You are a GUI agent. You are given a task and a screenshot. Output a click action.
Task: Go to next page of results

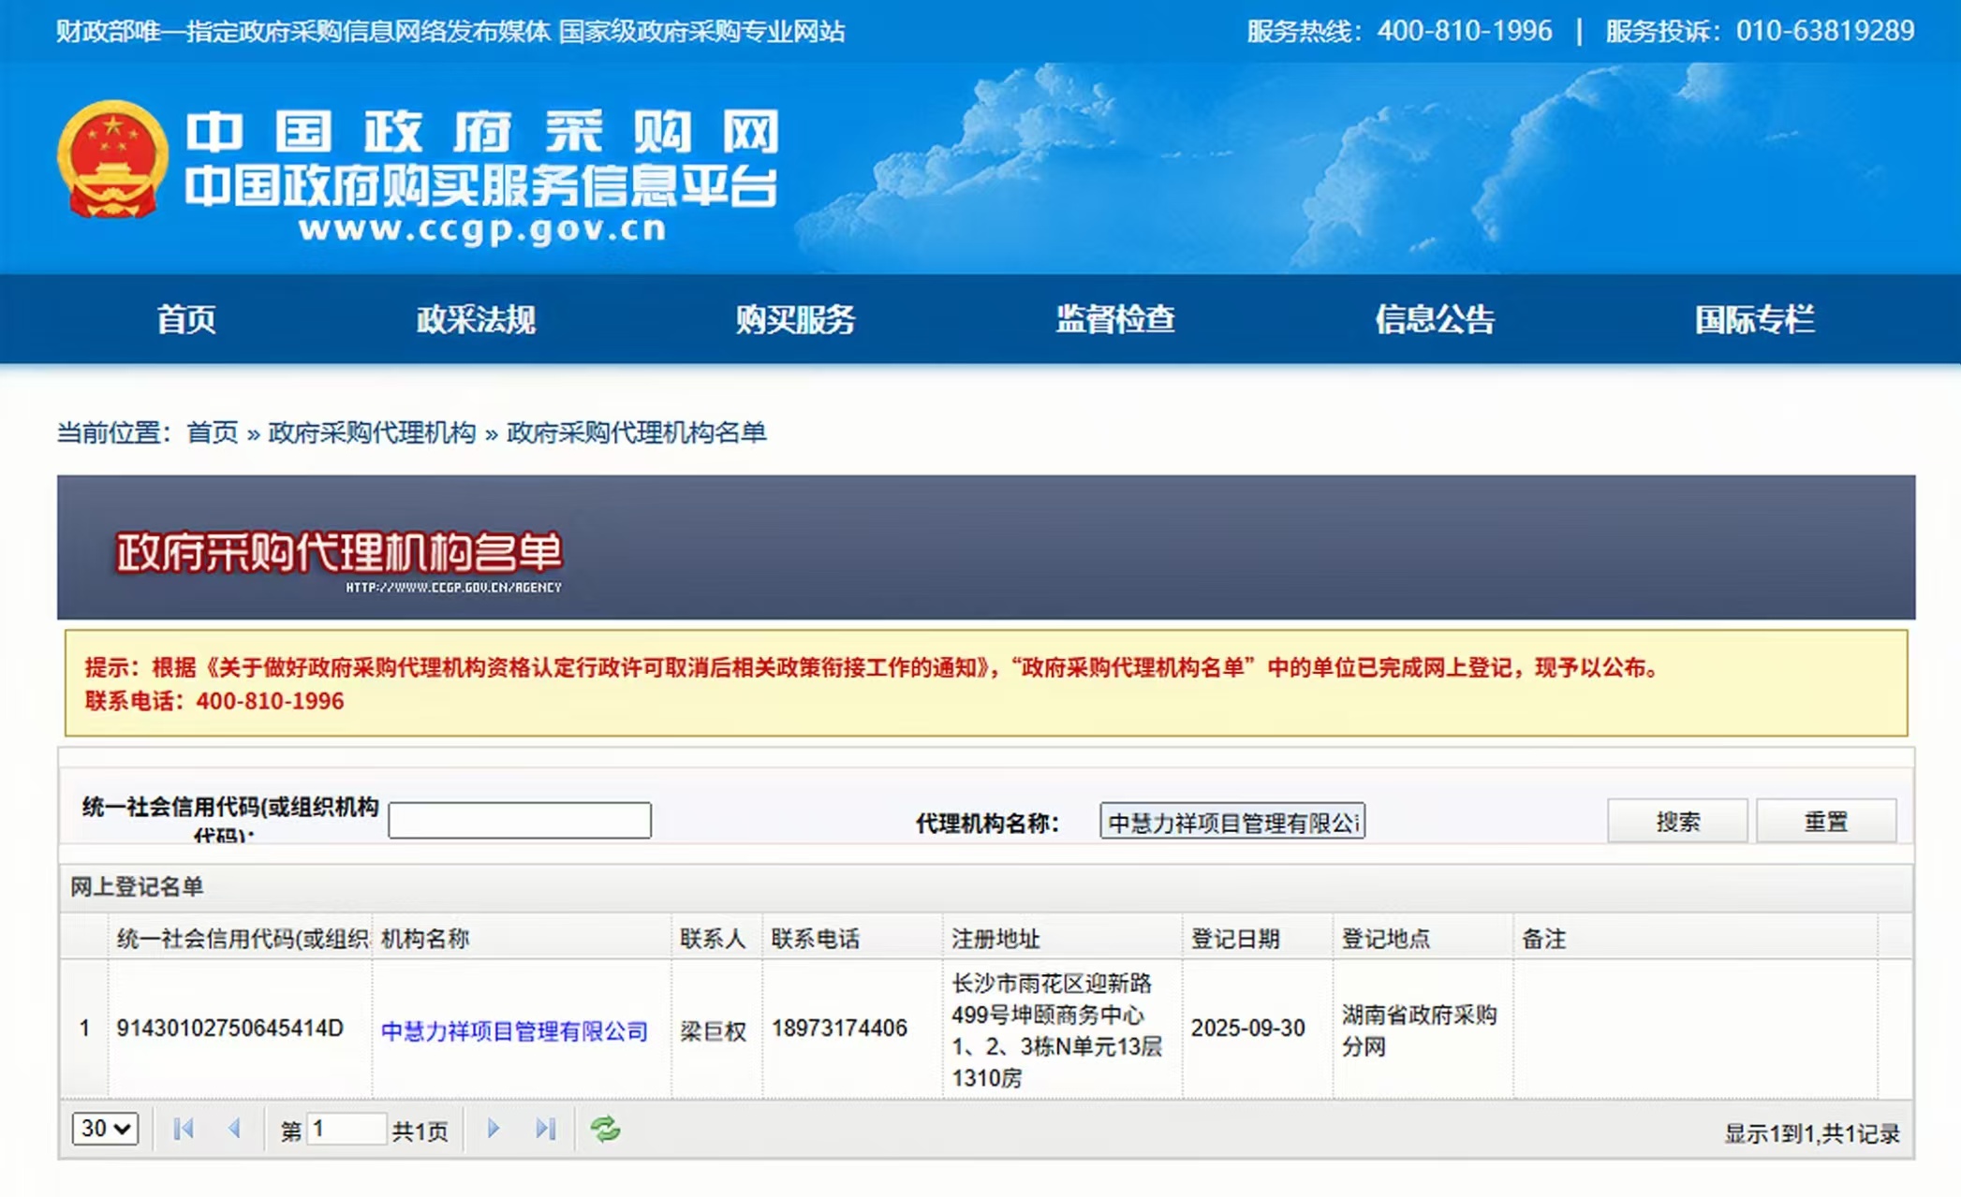(x=494, y=1129)
